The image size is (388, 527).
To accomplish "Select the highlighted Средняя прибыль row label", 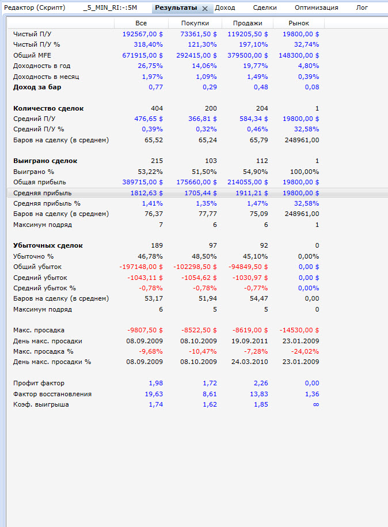I will 43,193.
